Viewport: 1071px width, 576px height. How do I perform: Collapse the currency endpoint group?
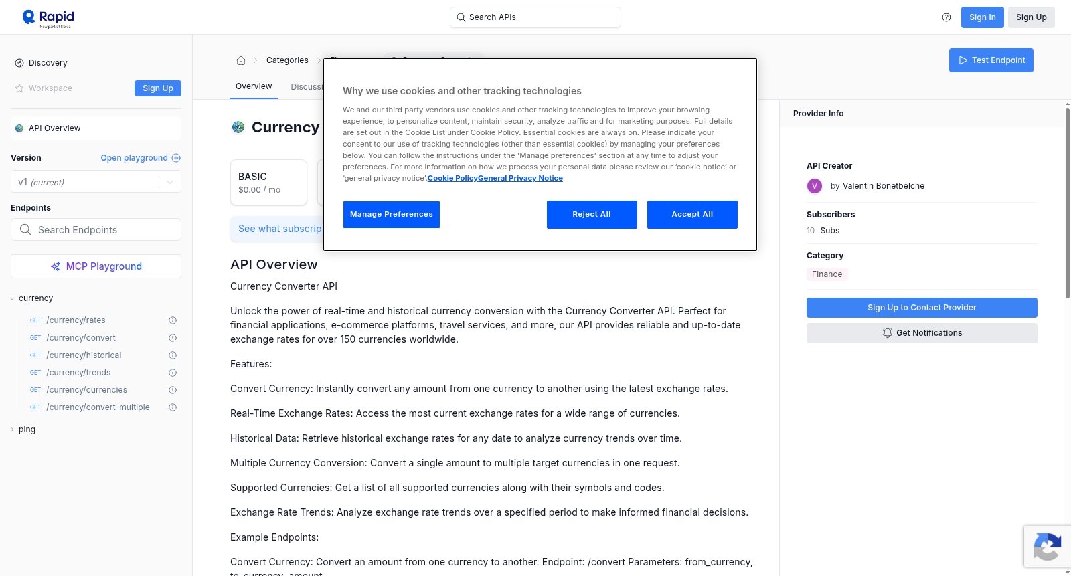[12, 298]
